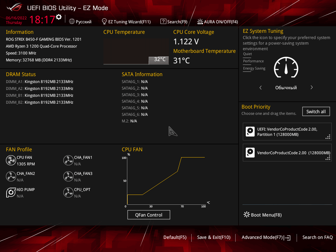The image size is (336, 252).
Task: Click the Search question mark icon
Action: pos(163,21)
